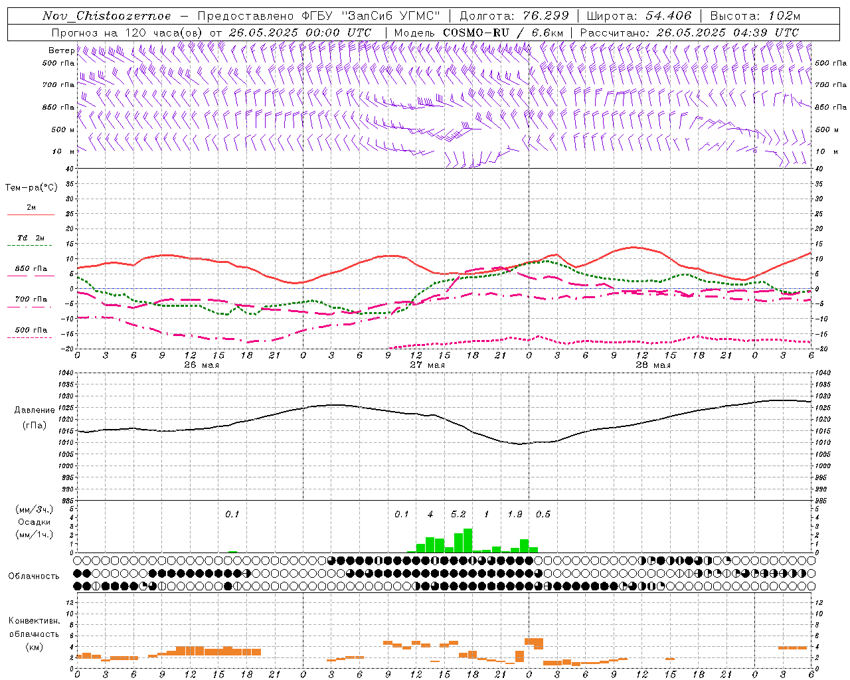Click the '(мм/1ч.)' hourly precipitation unit
This screenshot has width=850, height=680.
coord(34,535)
